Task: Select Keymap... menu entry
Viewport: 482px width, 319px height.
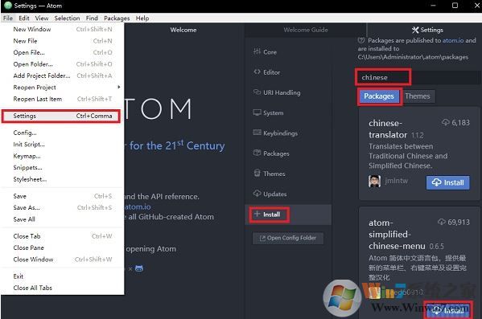Action: tap(63, 156)
